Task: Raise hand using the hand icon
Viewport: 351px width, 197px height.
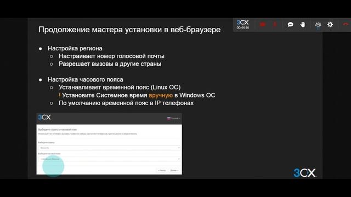Action: [303, 24]
